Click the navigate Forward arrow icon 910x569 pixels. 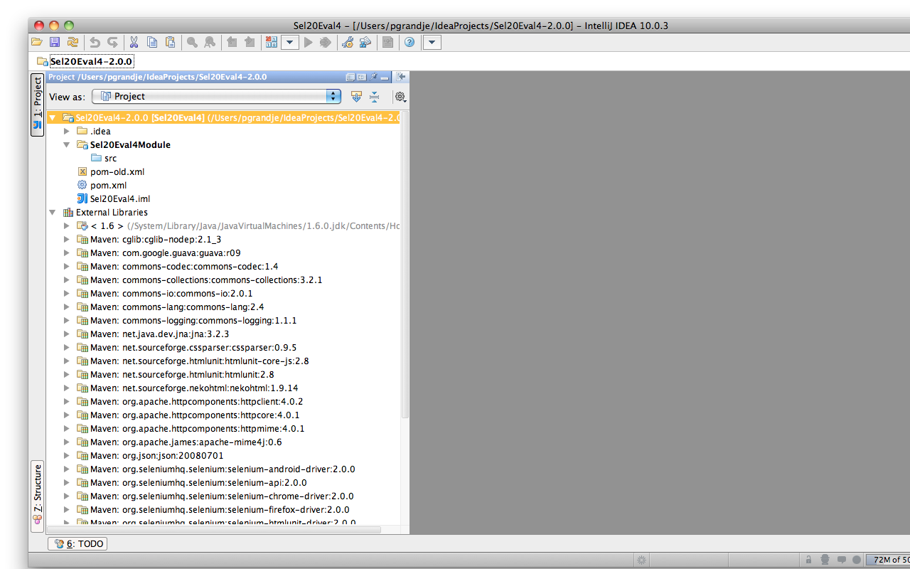point(250,43)
